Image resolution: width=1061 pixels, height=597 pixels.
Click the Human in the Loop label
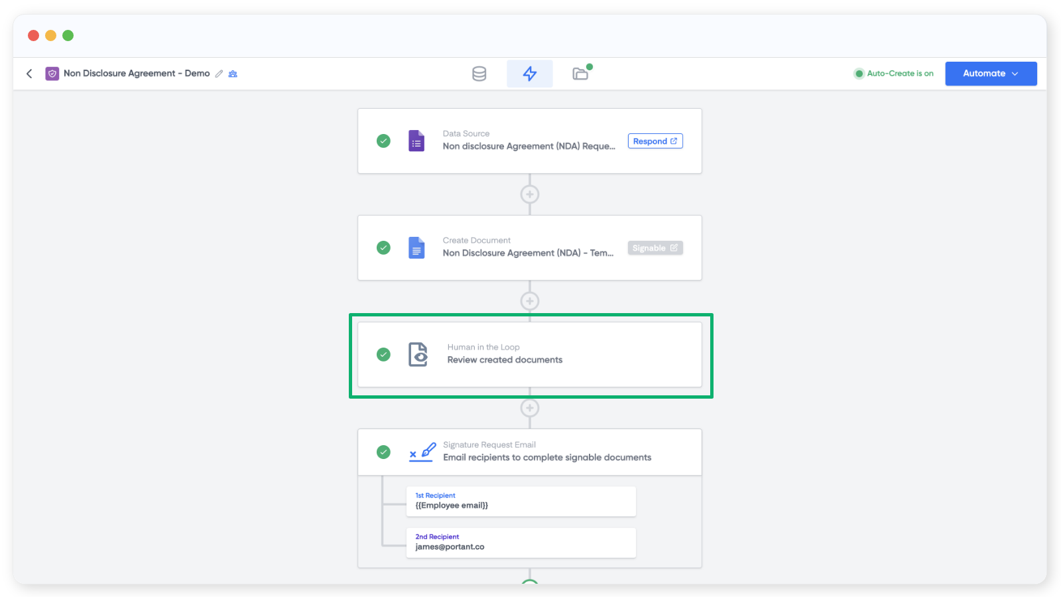pyautogui.click(x=483, y=347)
